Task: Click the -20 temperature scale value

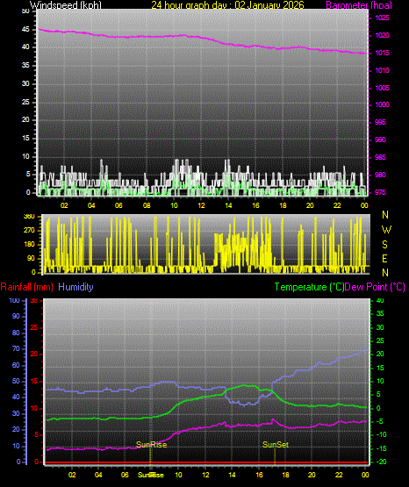Action: pos(382,462)
